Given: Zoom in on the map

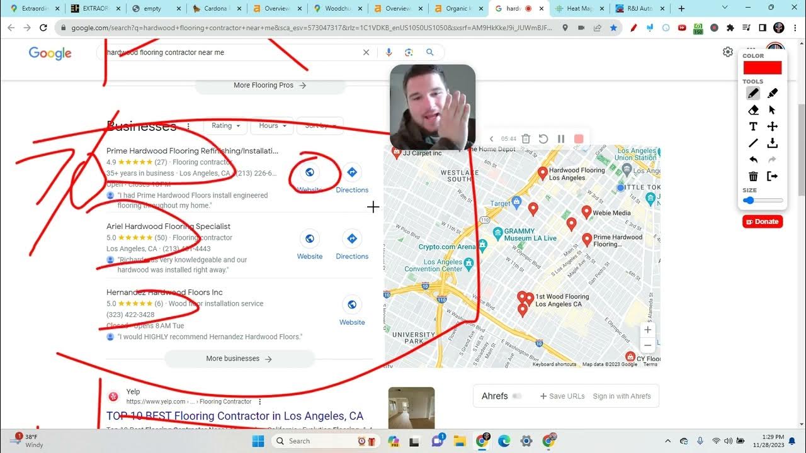Looking at the screenshot, I should (x=647, y=330).
